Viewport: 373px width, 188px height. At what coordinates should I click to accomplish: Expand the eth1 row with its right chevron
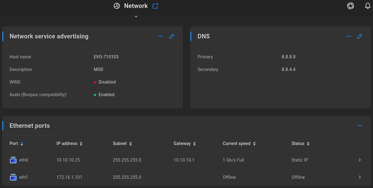coord(360,177)
